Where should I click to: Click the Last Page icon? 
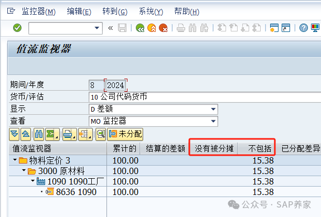(256, 28)
